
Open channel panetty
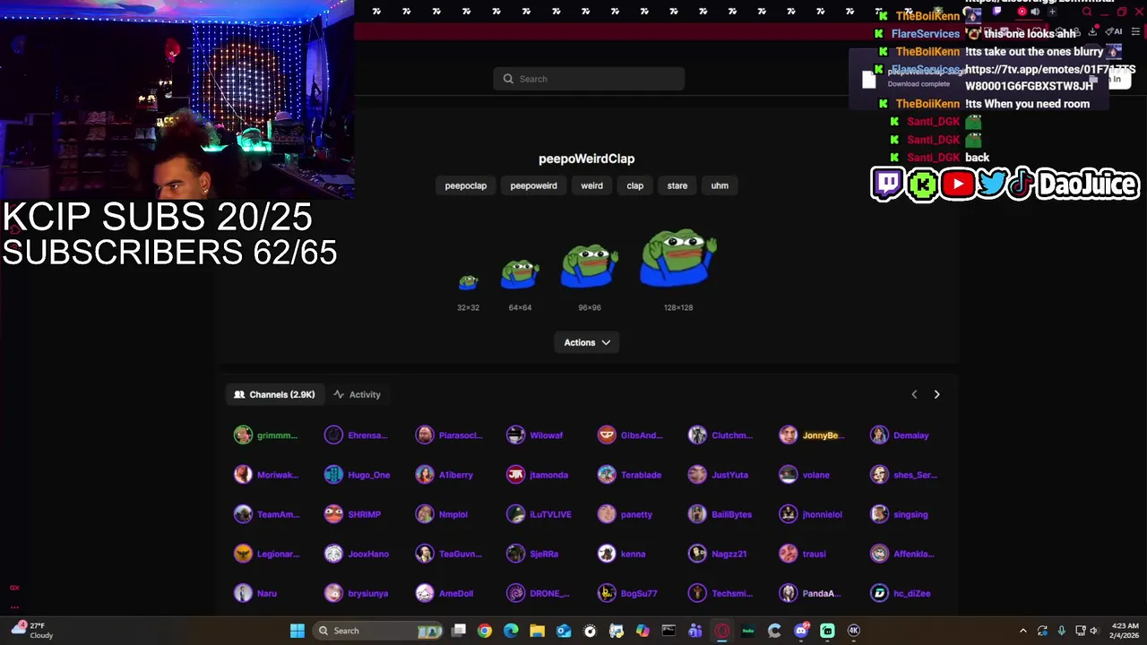[x=625, y=514]
